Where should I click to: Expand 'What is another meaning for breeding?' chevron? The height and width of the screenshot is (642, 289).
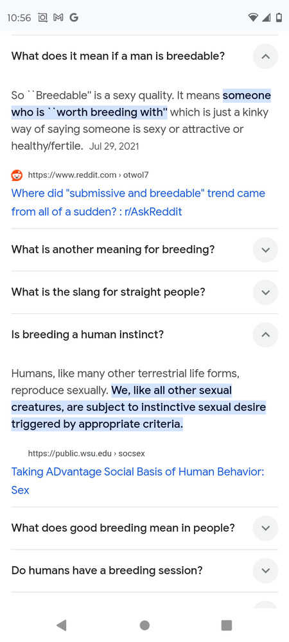265,250
